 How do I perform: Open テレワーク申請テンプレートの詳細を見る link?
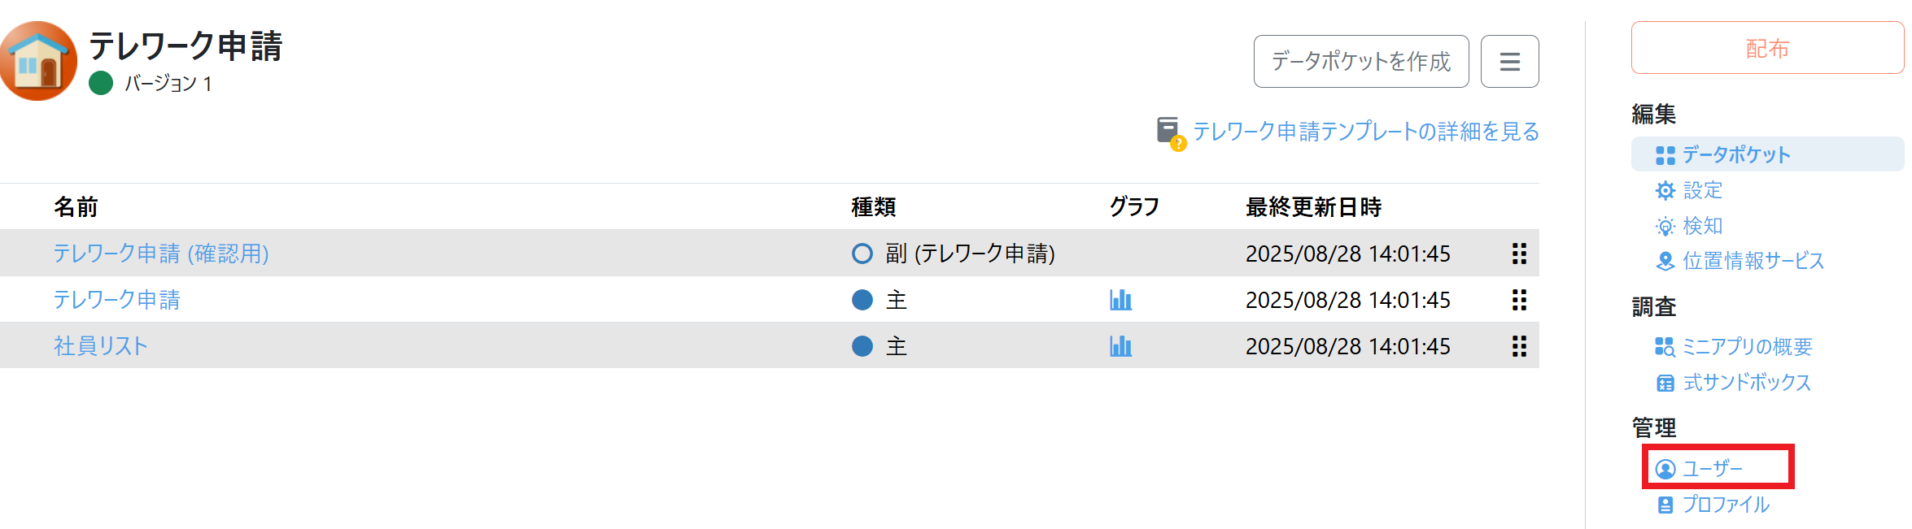[1365, 132]
